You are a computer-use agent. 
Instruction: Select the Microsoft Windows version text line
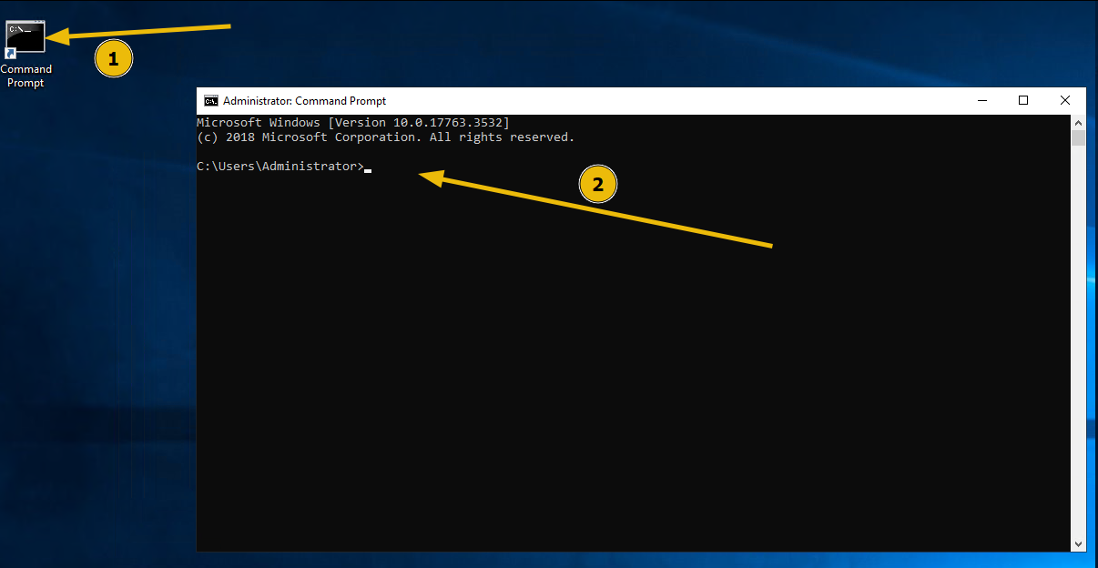pyautogui.click(x=352, y=122)
